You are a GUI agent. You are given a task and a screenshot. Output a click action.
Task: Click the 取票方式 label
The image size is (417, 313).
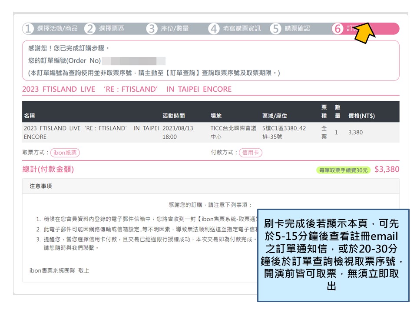pyautogui.click(x=36, y=153)
